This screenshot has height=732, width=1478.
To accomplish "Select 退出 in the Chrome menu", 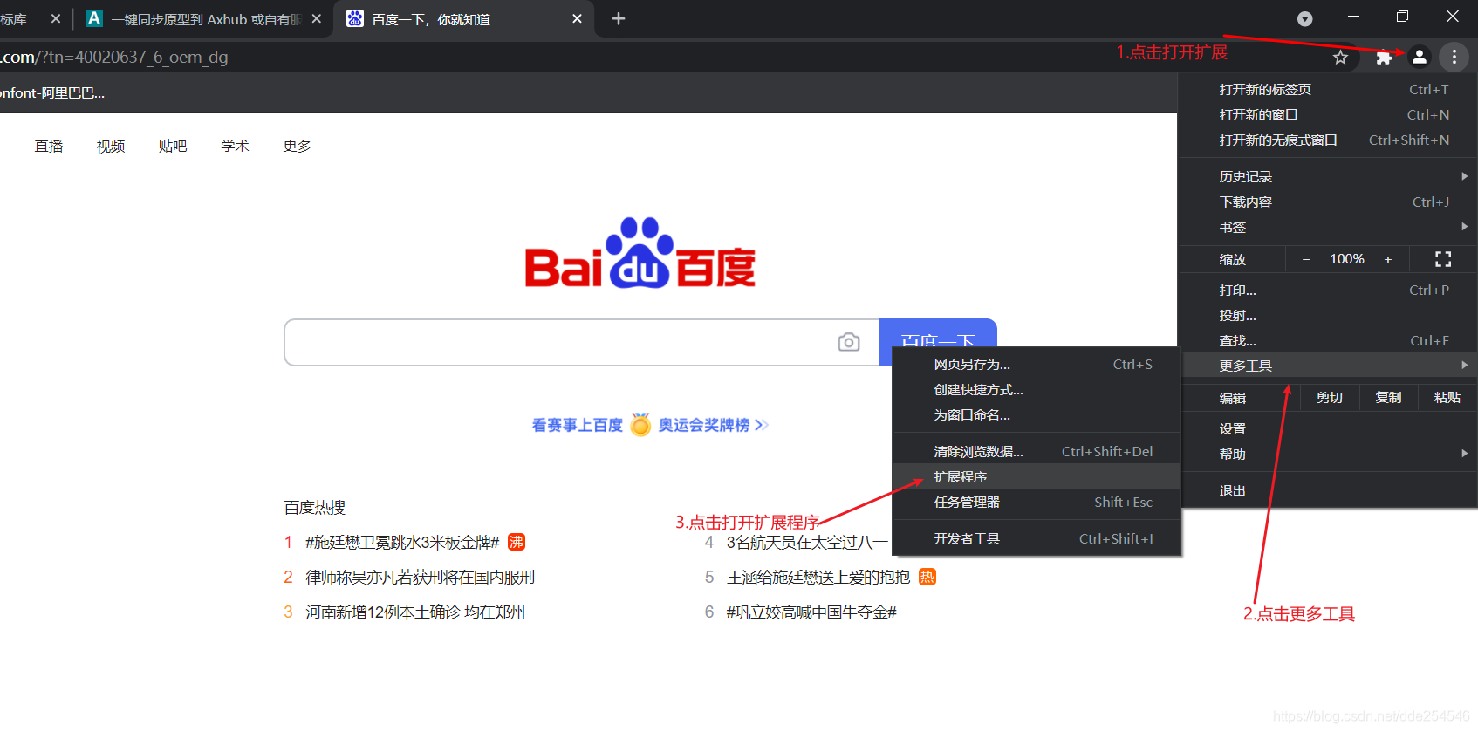I will coord(1327,490).
